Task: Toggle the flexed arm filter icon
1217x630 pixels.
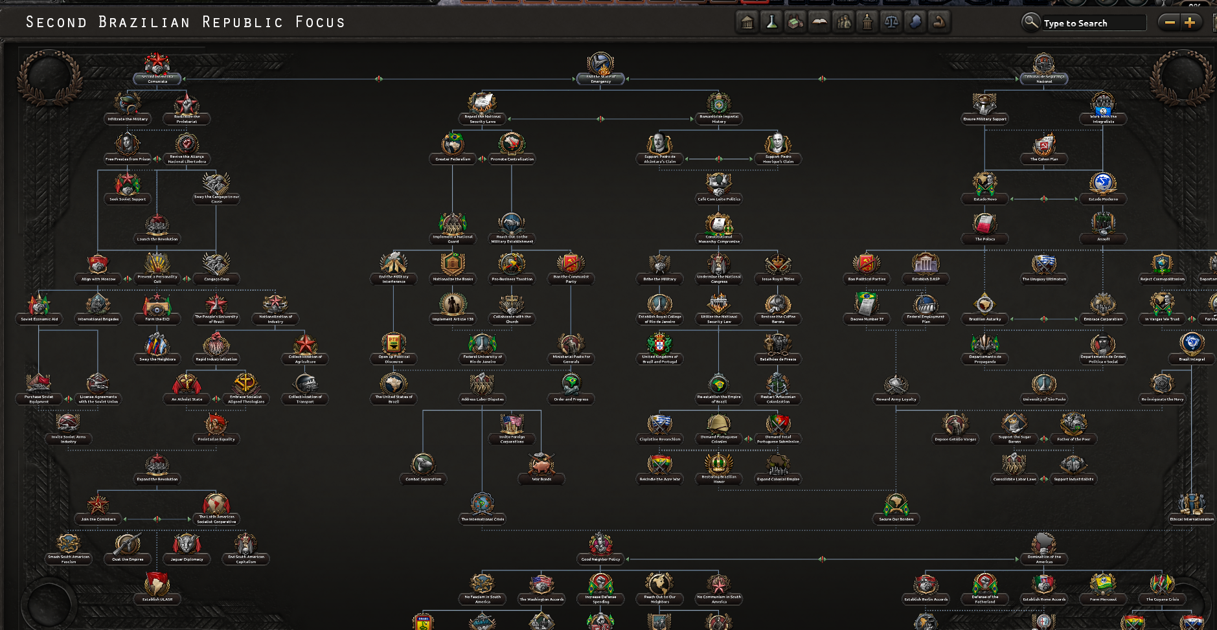Action: click(939, 23)
